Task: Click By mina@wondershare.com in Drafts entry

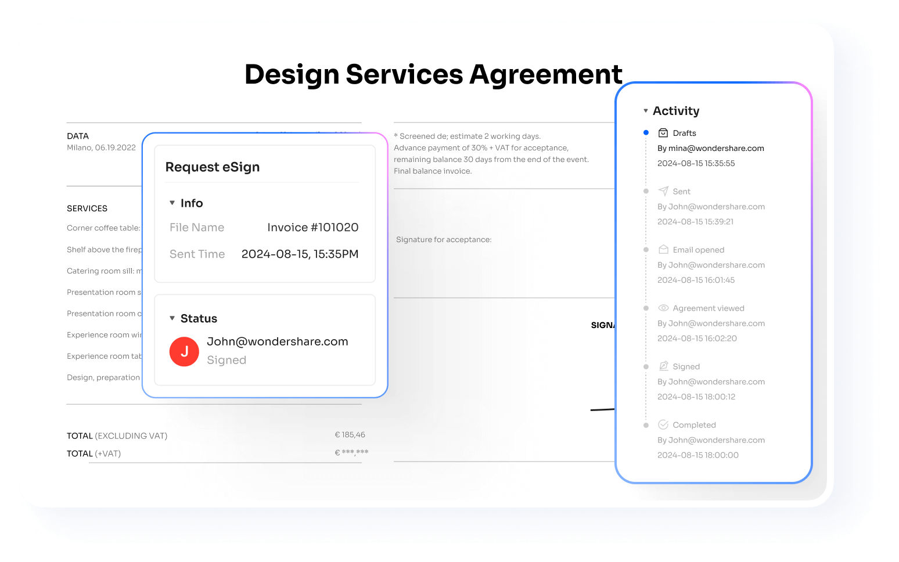Action: pyautogui.click(x=711, y=149)
